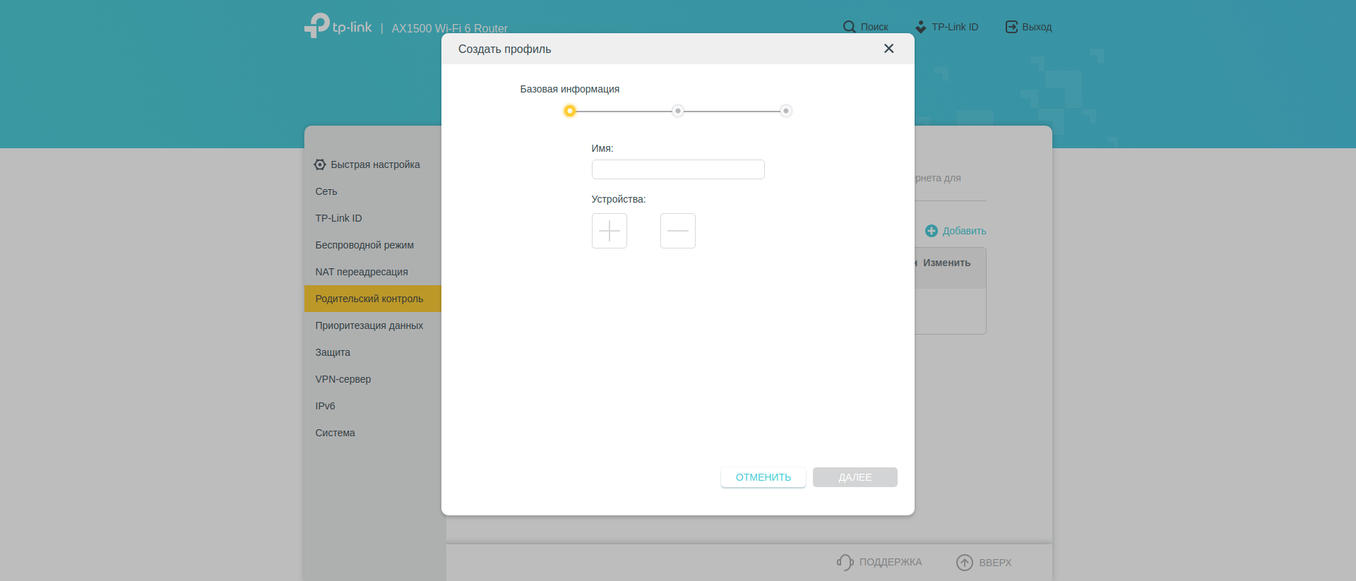Screen dimensions: 1356x581
Task: Go to Беспроводной режим settings
Action: point(364,245)
